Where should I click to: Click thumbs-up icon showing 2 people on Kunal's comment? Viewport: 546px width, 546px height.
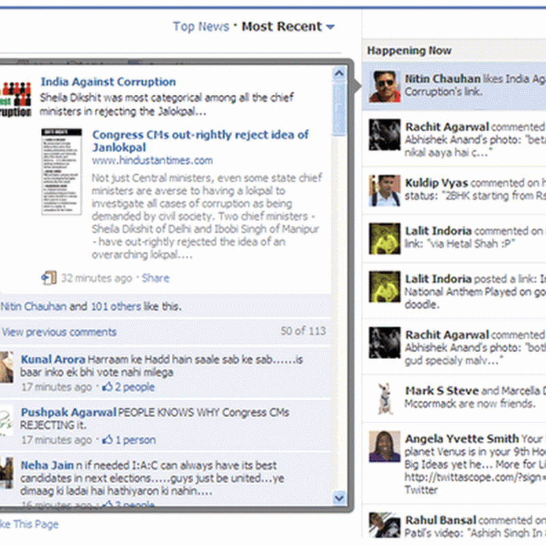point(107,387)
